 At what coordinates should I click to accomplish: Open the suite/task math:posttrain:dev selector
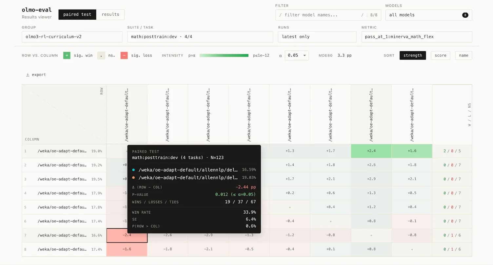(200, 37)
